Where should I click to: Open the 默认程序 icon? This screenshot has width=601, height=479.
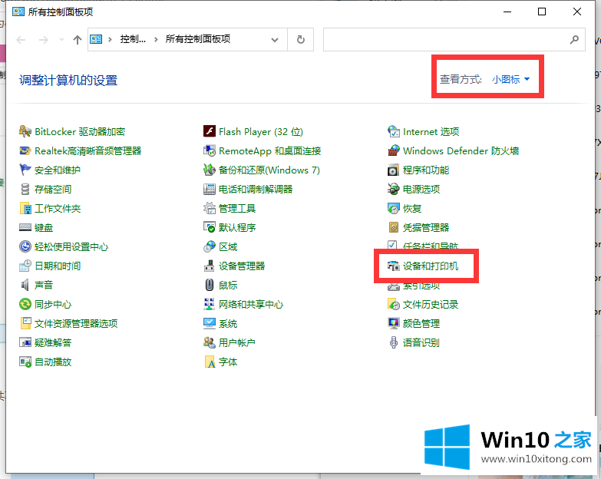[x=210, y=227]
